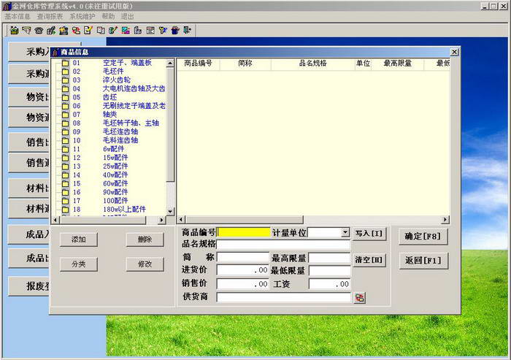Click folder icon of category 09
Image resolution: width=511 pixels, height=360 pixels.
pos(65,132)
